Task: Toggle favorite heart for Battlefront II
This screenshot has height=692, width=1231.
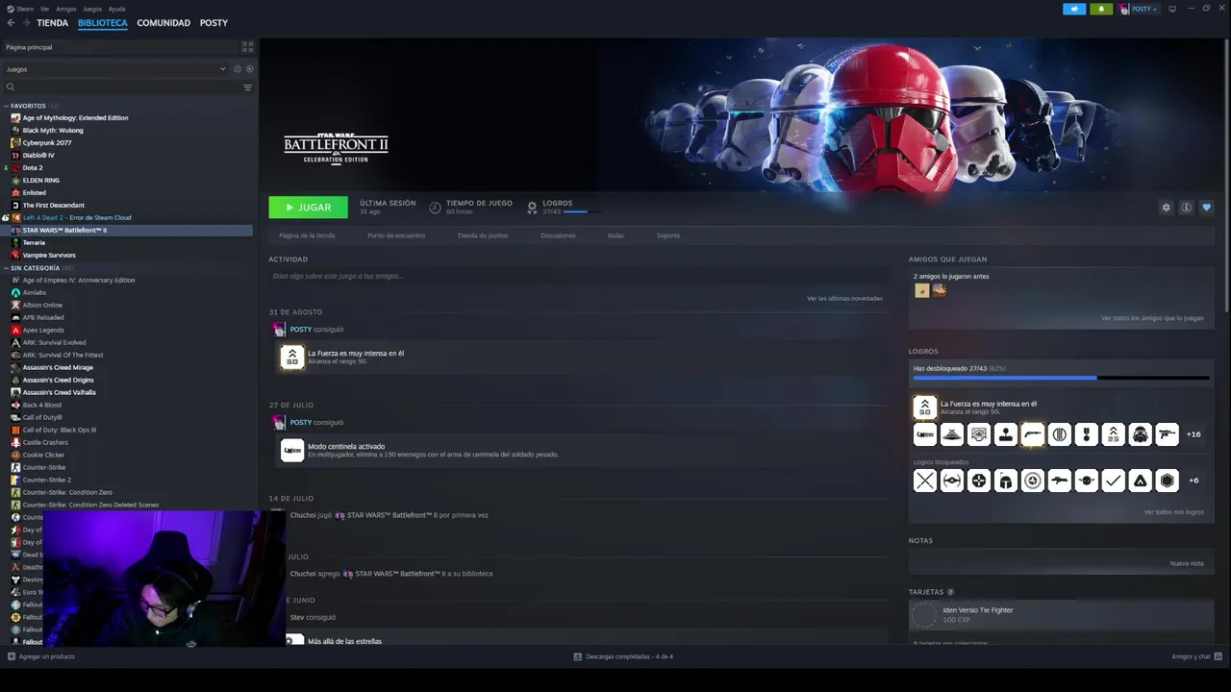Action: pos(1206,208)
